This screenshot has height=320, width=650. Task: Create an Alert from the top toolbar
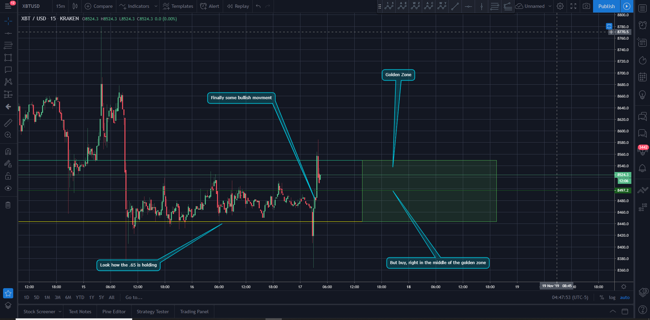(210, 6)
